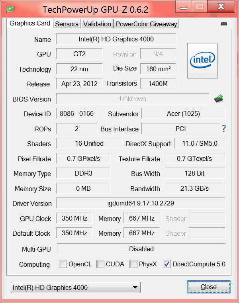Toggle the CUDA checkbox
This screenshot has height=303, width=239.
click(100, 264)
